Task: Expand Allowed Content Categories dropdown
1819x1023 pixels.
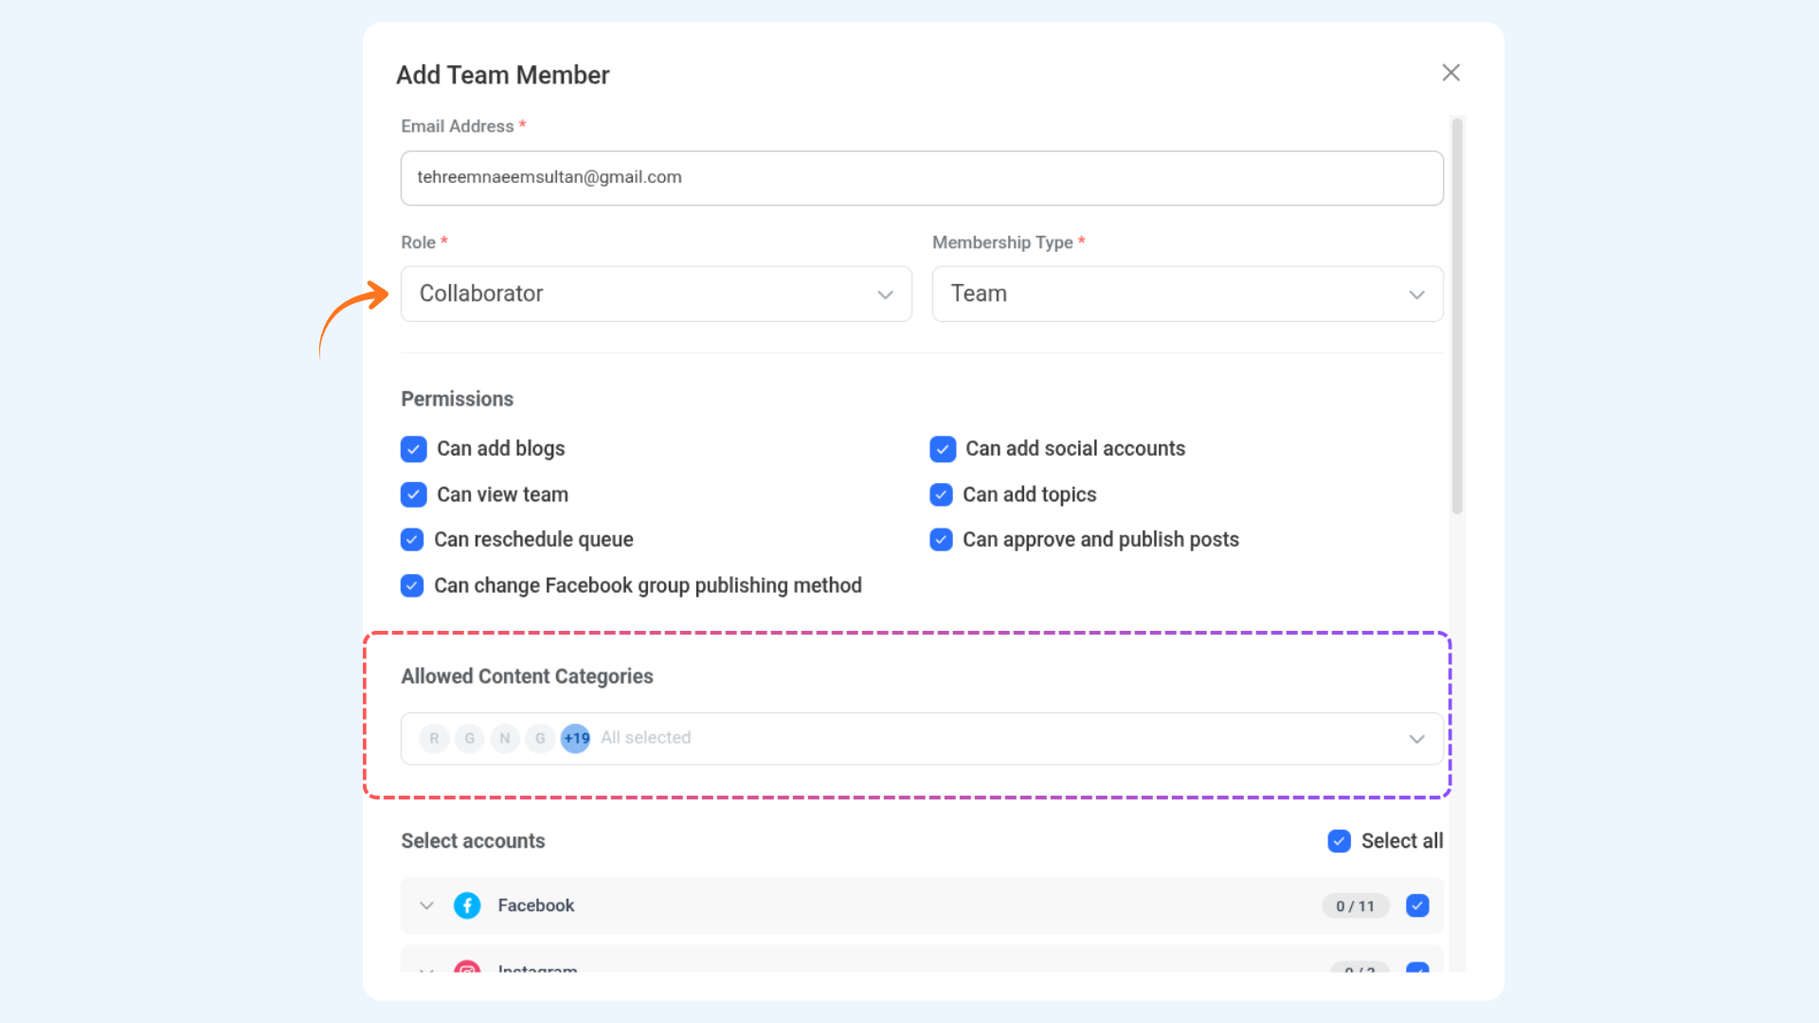Action: click(1416, 739)
